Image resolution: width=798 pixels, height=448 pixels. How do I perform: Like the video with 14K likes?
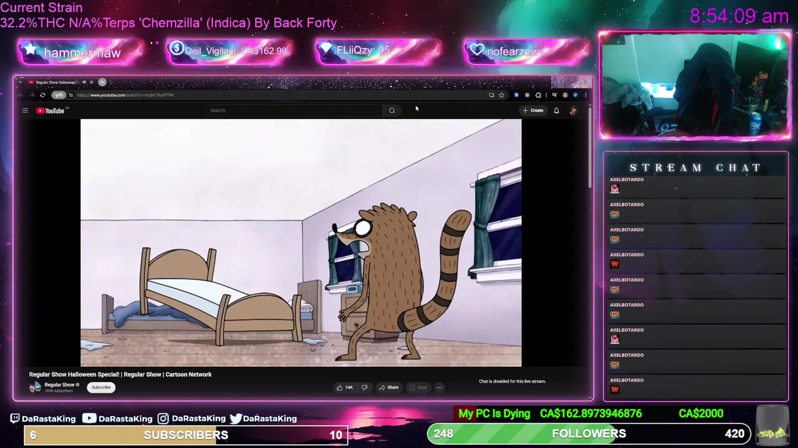[344, 388]
